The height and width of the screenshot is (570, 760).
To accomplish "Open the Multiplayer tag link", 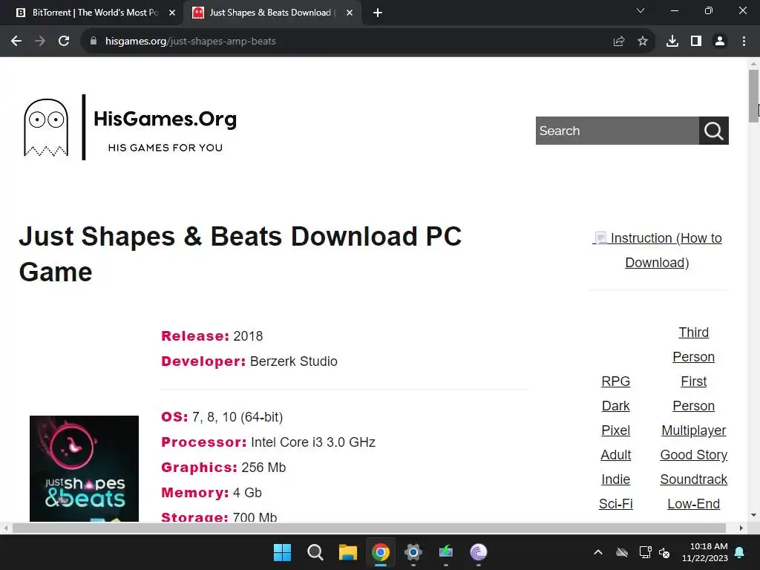I will pos(694,430).
